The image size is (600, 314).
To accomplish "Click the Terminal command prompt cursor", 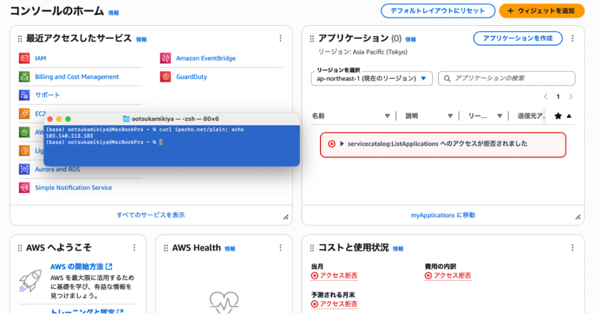I will (161, 142).
